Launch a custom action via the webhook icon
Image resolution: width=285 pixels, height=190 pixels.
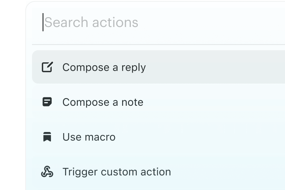[47, 172]
